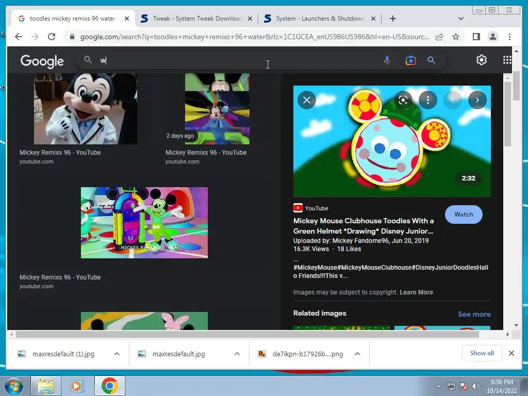Submit search with blue magnifier button
The image size is (528, 396).
(432, 60)
